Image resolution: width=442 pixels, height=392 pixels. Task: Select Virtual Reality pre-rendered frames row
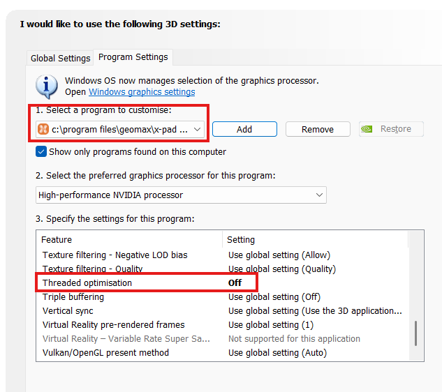(x=114, y=324)
